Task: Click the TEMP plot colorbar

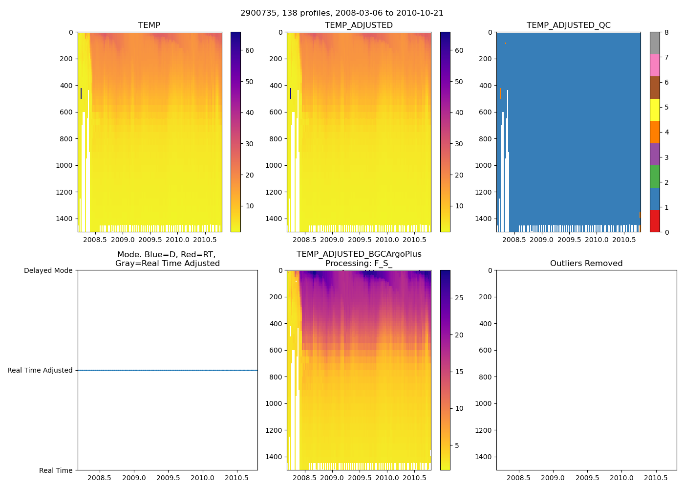Action: pos(235,132)
